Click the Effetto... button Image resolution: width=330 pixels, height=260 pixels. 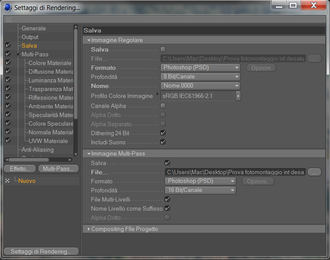(20, 169)
